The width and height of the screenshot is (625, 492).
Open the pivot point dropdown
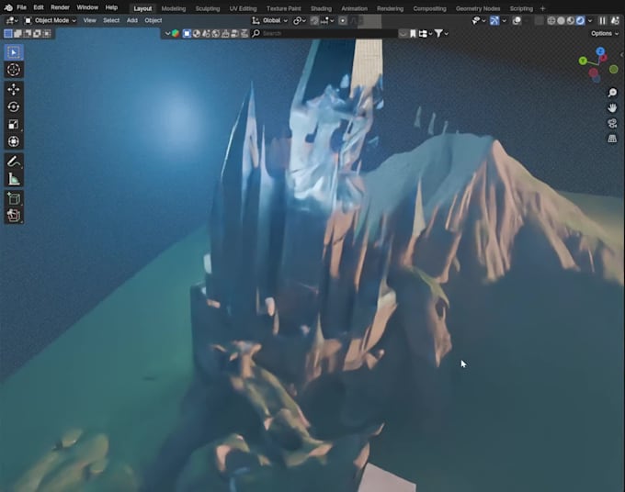click(x=300, y=21)
